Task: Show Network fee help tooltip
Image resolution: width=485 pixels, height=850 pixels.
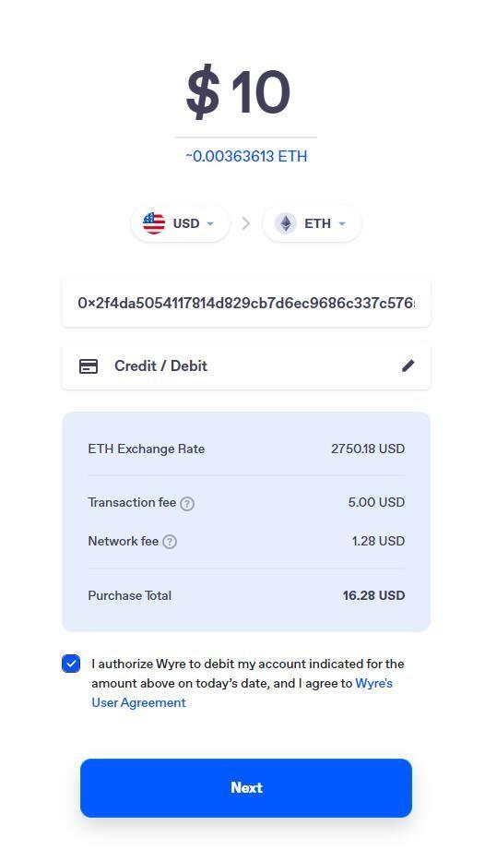Action: tap(170, 542)
